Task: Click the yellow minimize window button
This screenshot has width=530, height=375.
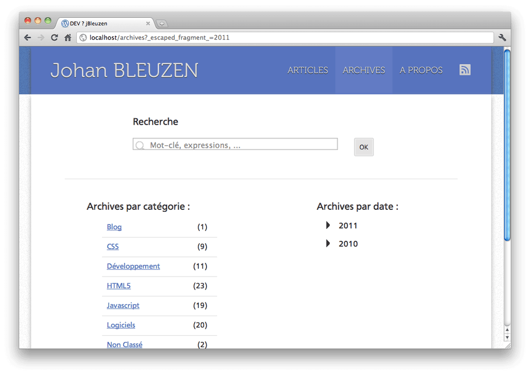Action: point(38,21)
